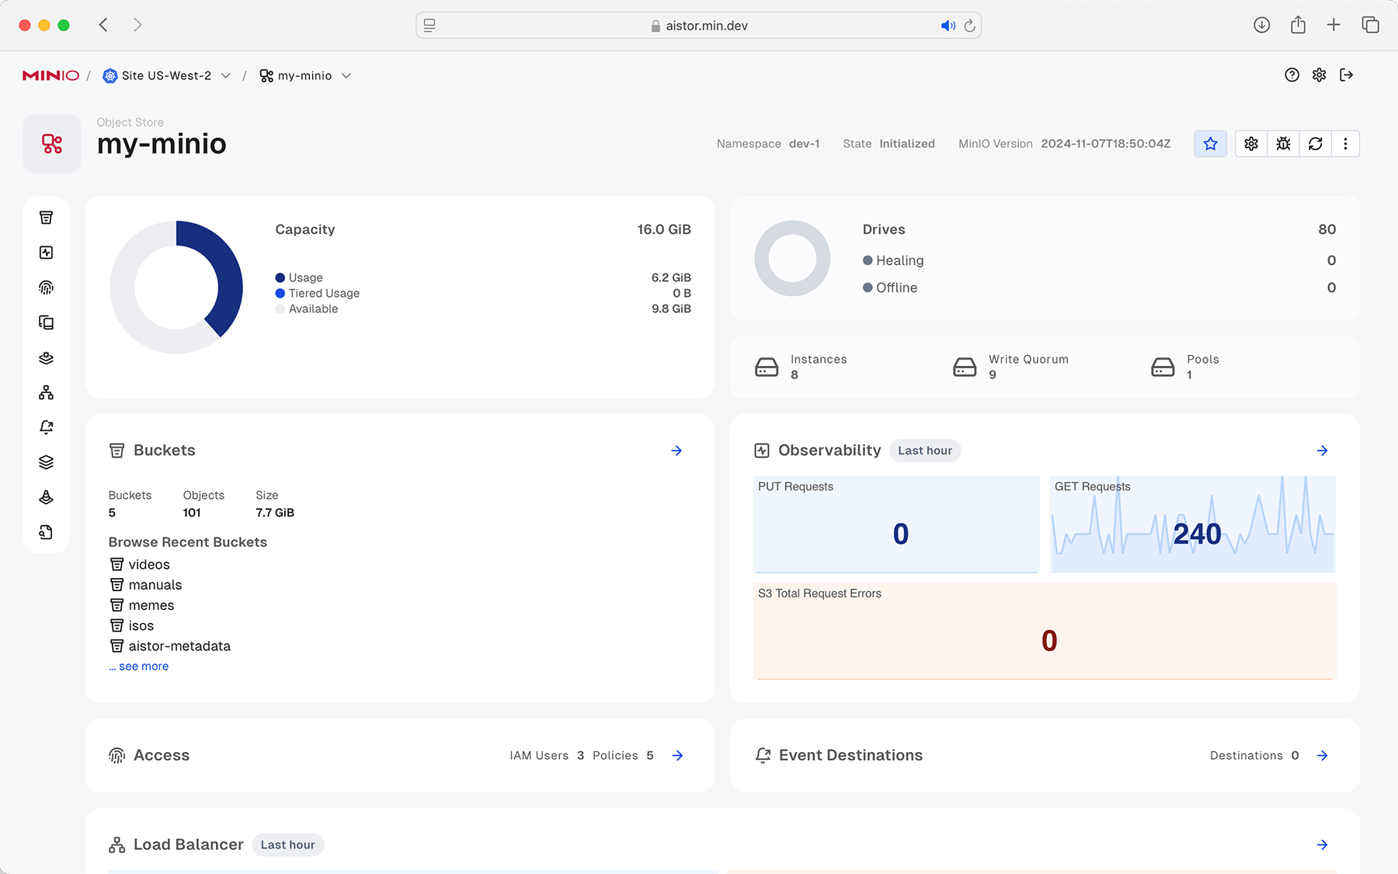Open the Access fingerprint sidebar icon
This screenshot has width=1398, height=874.
tap(46, 287)
